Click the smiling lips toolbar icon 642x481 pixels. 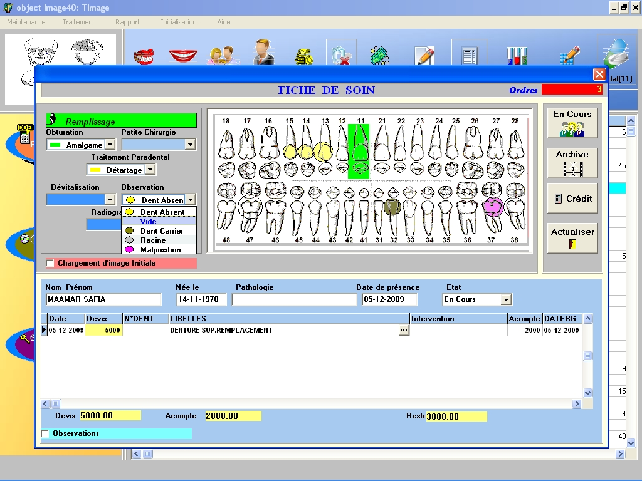point(183,55)
